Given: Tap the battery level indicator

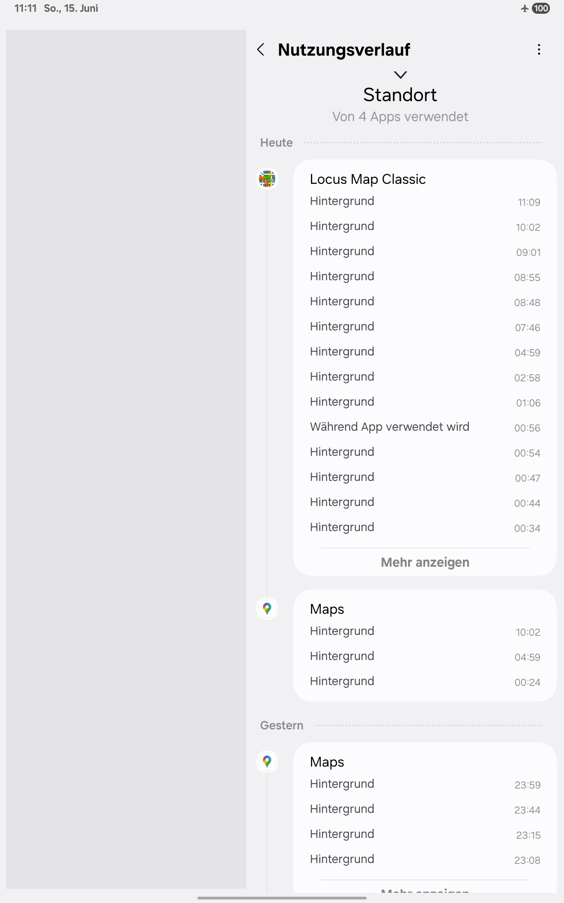Looking at the screenshot, I should click(x=541, y=8).
